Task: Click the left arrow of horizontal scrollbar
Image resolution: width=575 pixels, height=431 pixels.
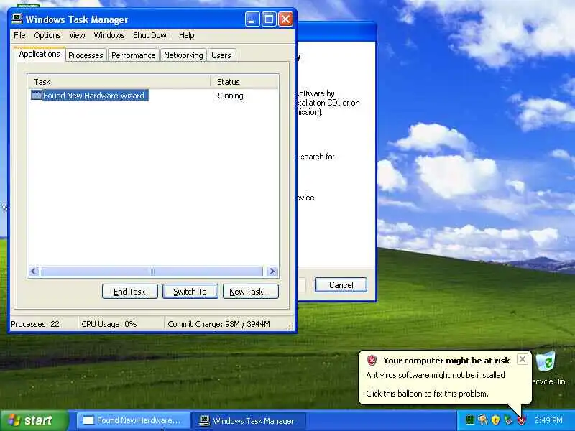Action: click(34, 272)
